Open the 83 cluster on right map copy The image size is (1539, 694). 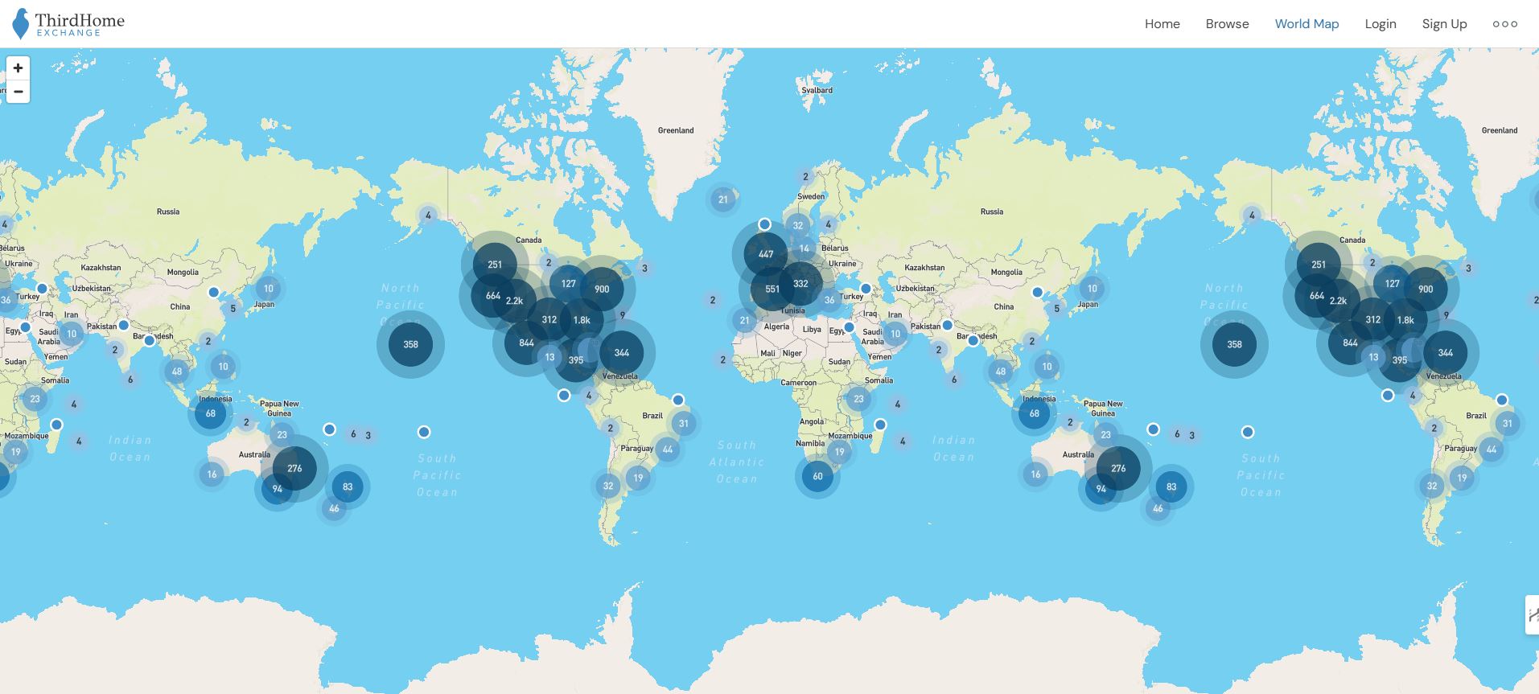[x=1171, y=487]
